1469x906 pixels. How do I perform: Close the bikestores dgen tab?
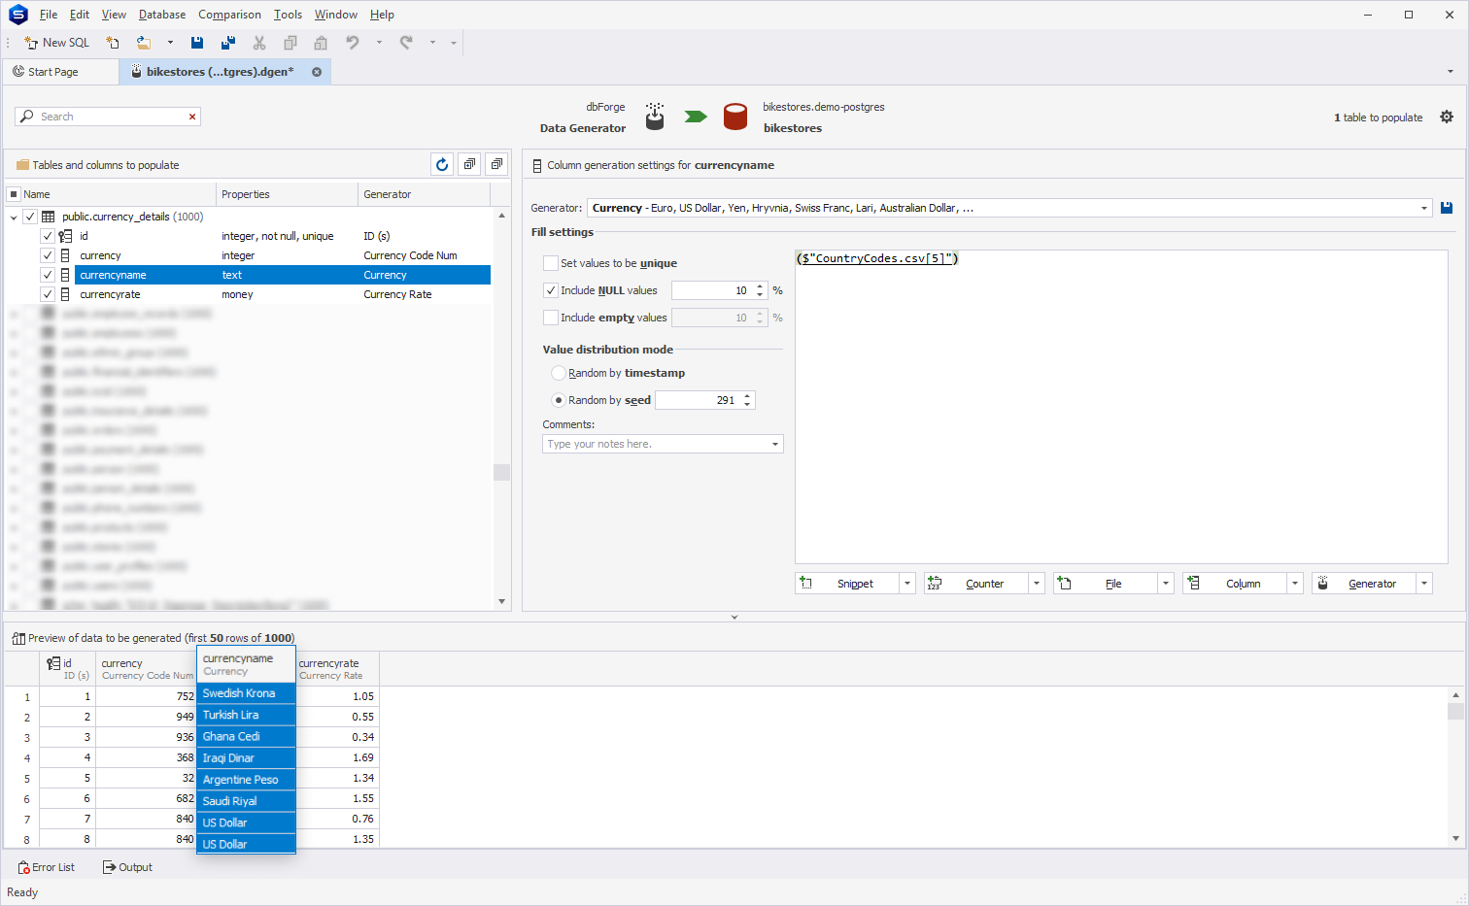317,72
